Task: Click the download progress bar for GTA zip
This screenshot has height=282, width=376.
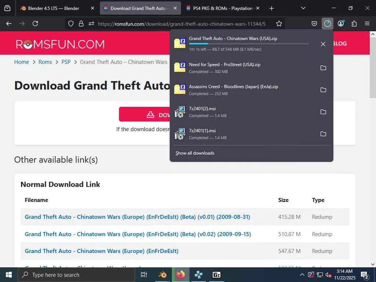Action: (249, 44)
